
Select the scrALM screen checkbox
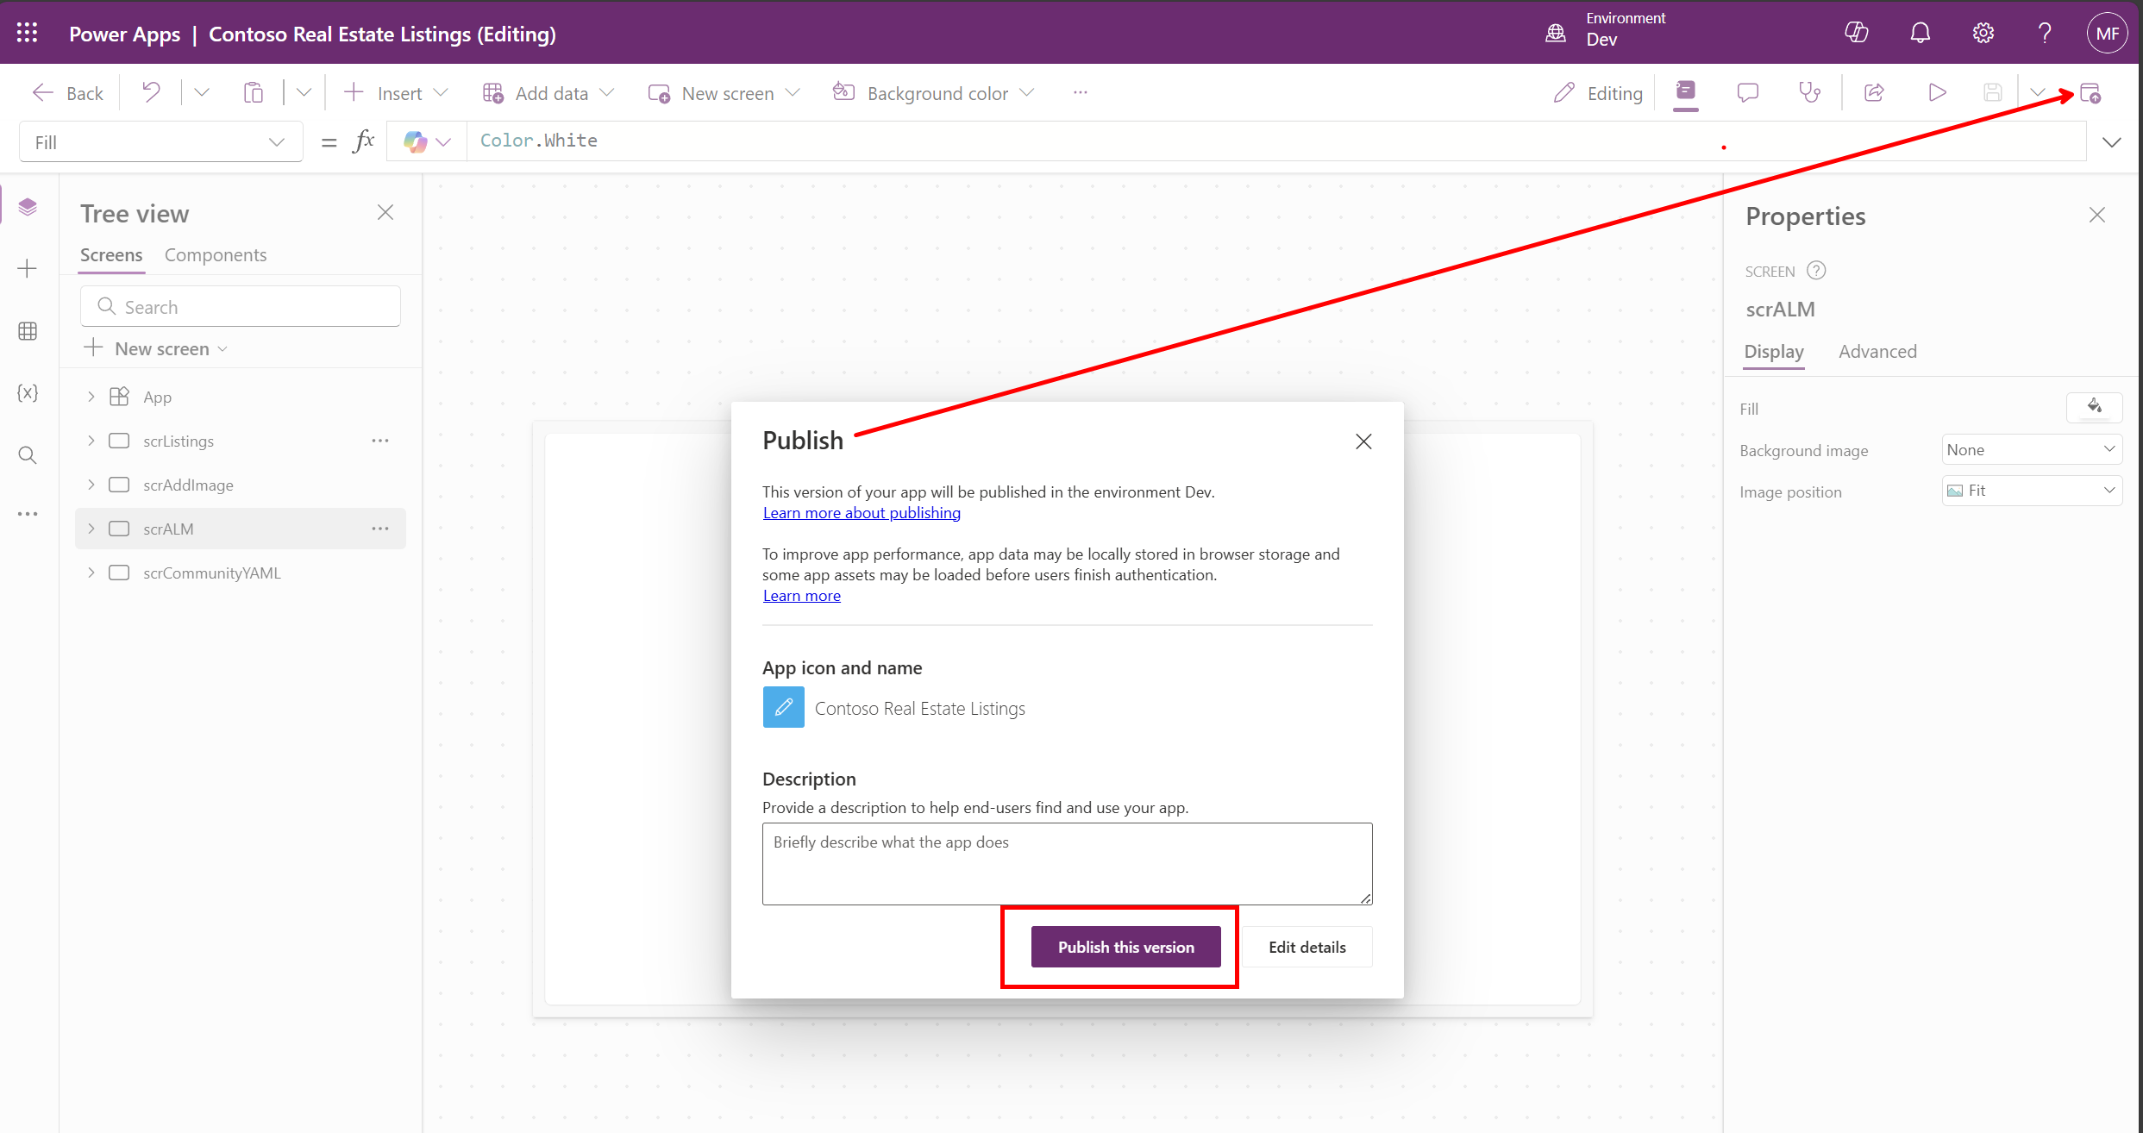click(119, 528)
